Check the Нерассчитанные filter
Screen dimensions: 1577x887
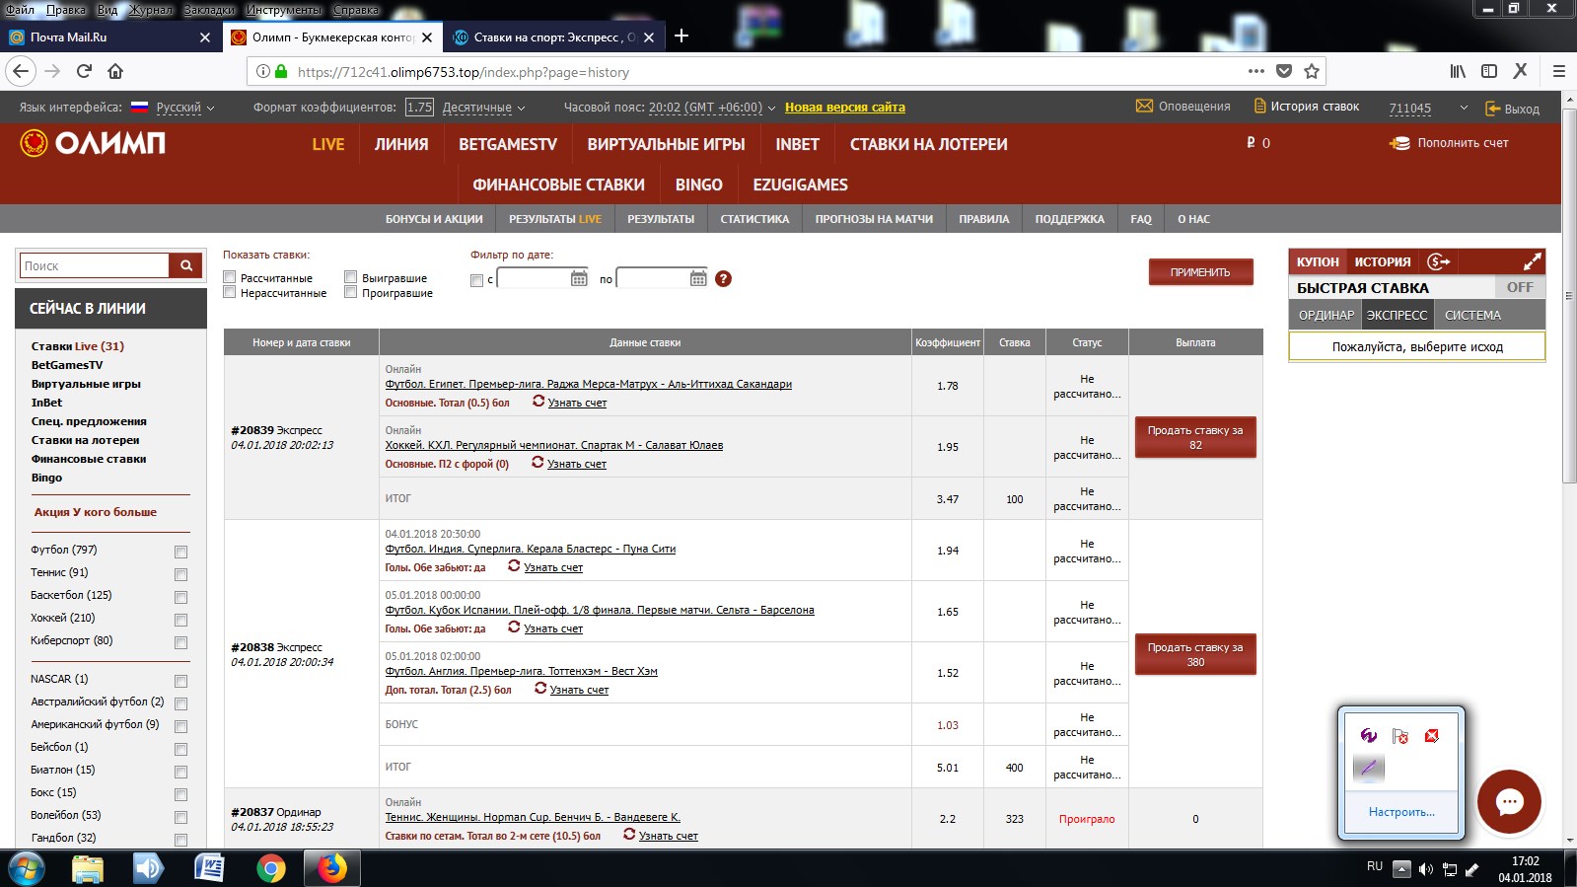tap(230, 292)
